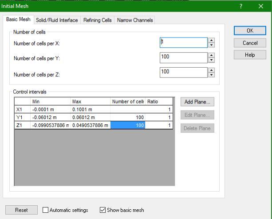272x219 pixels.
Task: Select the X1 max cell 0.1001 m
Action: (x=91, y=109)
